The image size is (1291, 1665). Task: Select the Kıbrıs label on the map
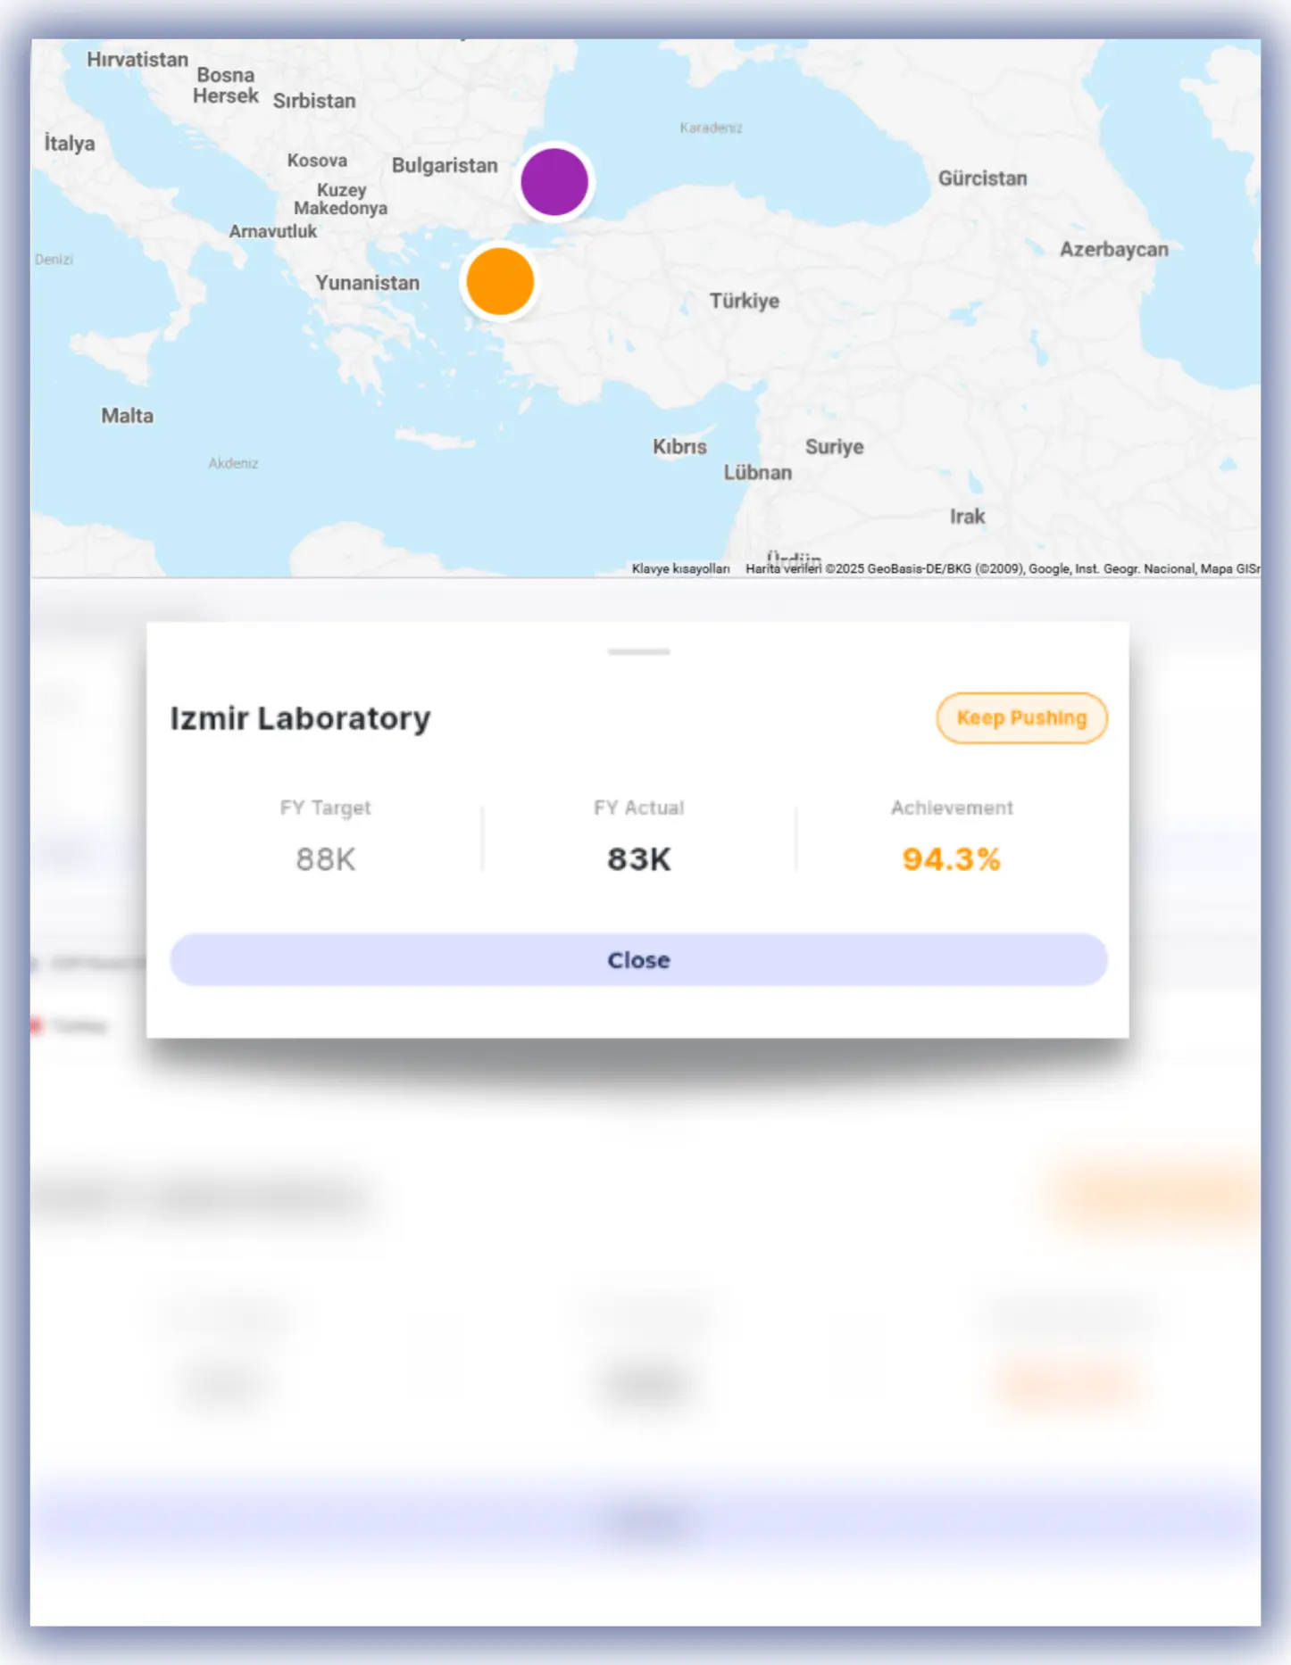[681, 446]
